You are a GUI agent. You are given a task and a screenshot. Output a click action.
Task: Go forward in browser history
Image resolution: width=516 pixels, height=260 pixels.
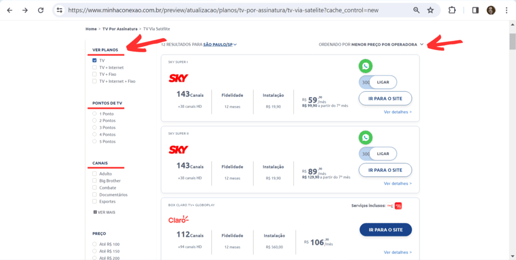pyautogui.click(x=25, y=10)
